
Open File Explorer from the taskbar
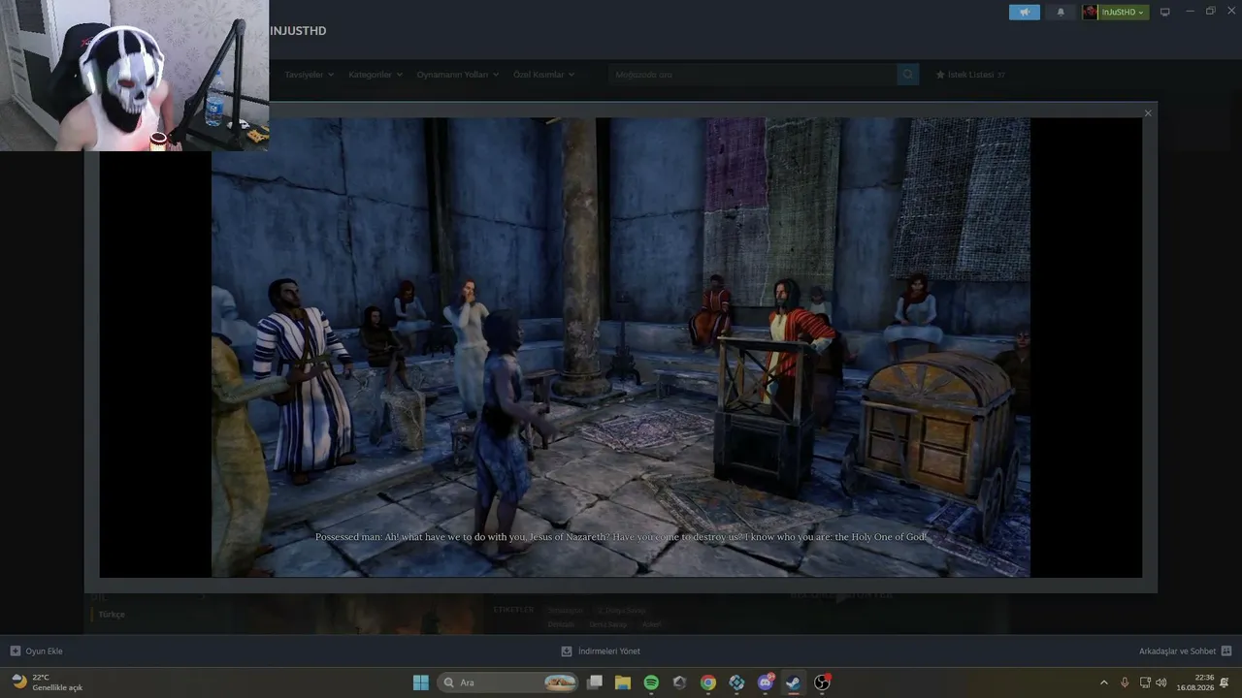point(623,682)
